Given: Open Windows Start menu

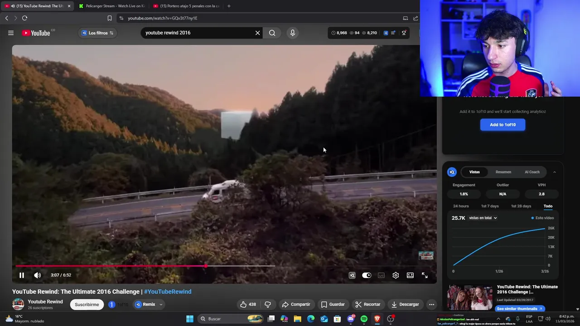Looking at the screenshot, I should pos(190,319).
